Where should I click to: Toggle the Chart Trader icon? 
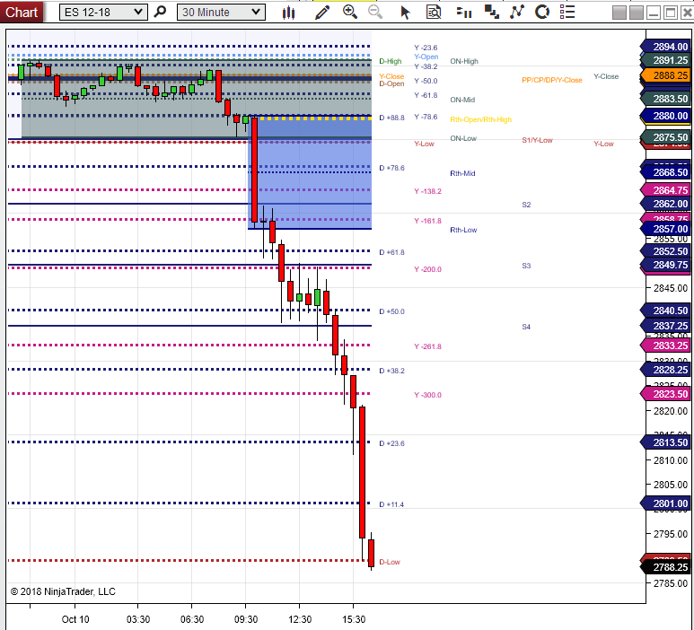(464, 13)
